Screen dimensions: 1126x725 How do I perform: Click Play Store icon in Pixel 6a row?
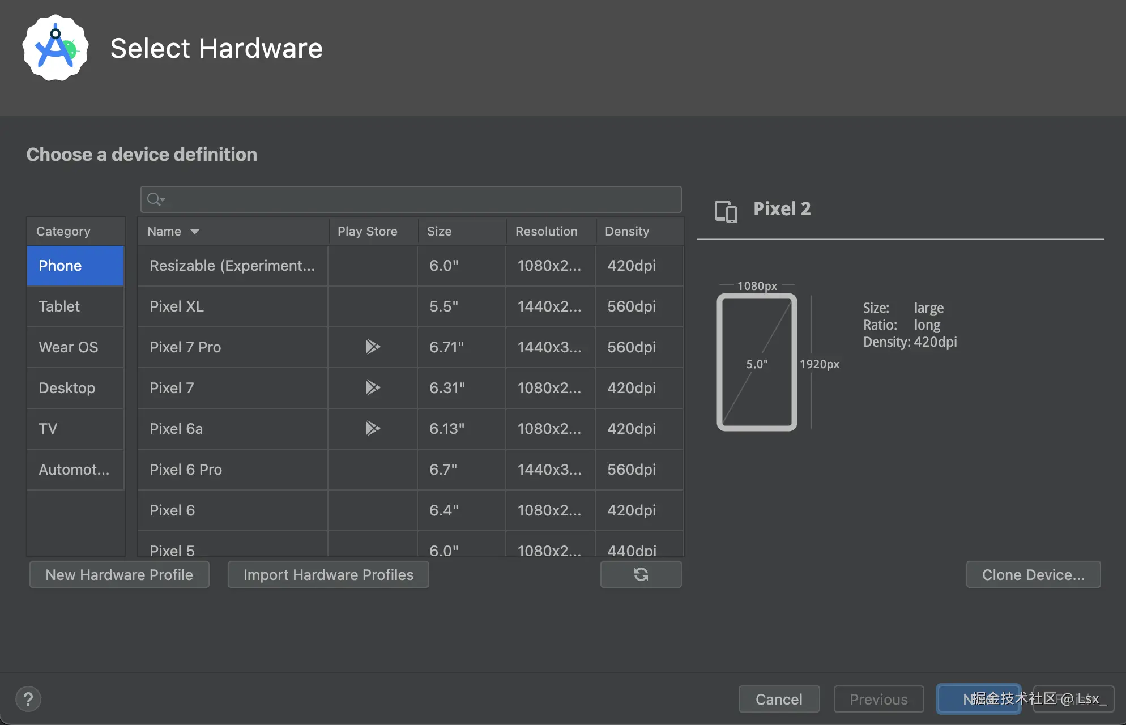(372, 428)
